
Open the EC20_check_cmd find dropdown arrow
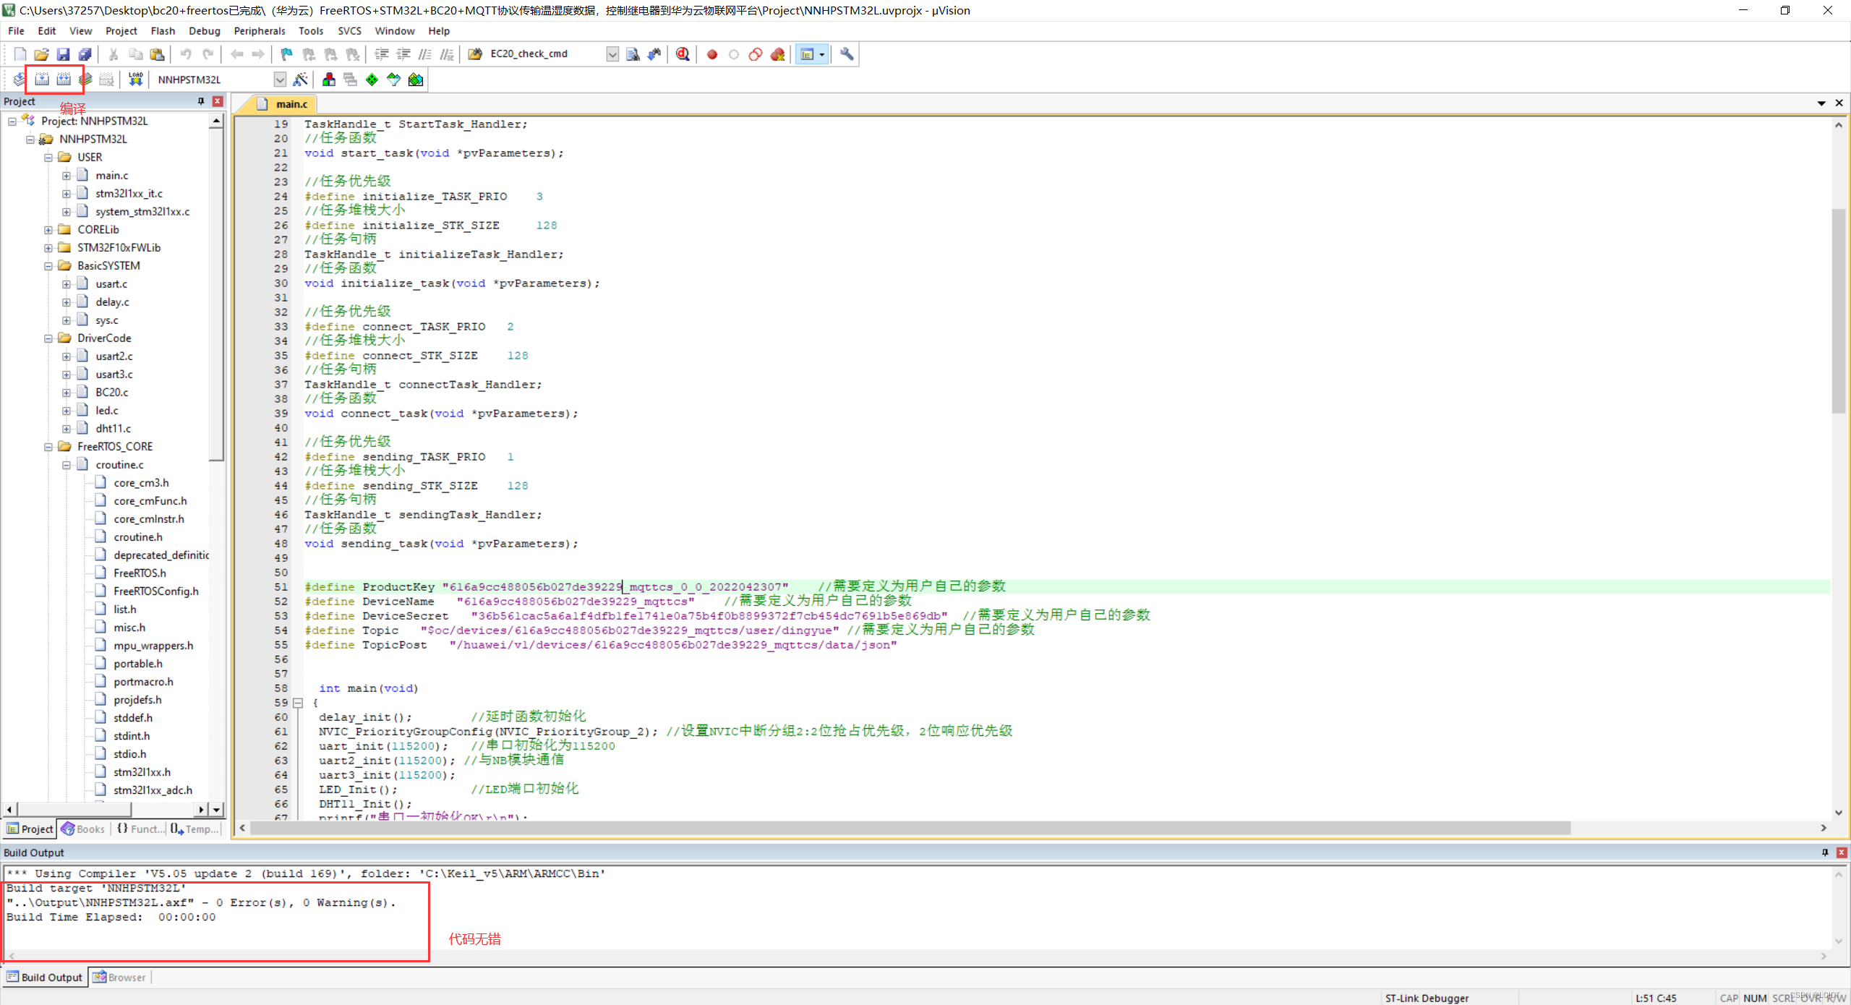click(x=612, y=54)
